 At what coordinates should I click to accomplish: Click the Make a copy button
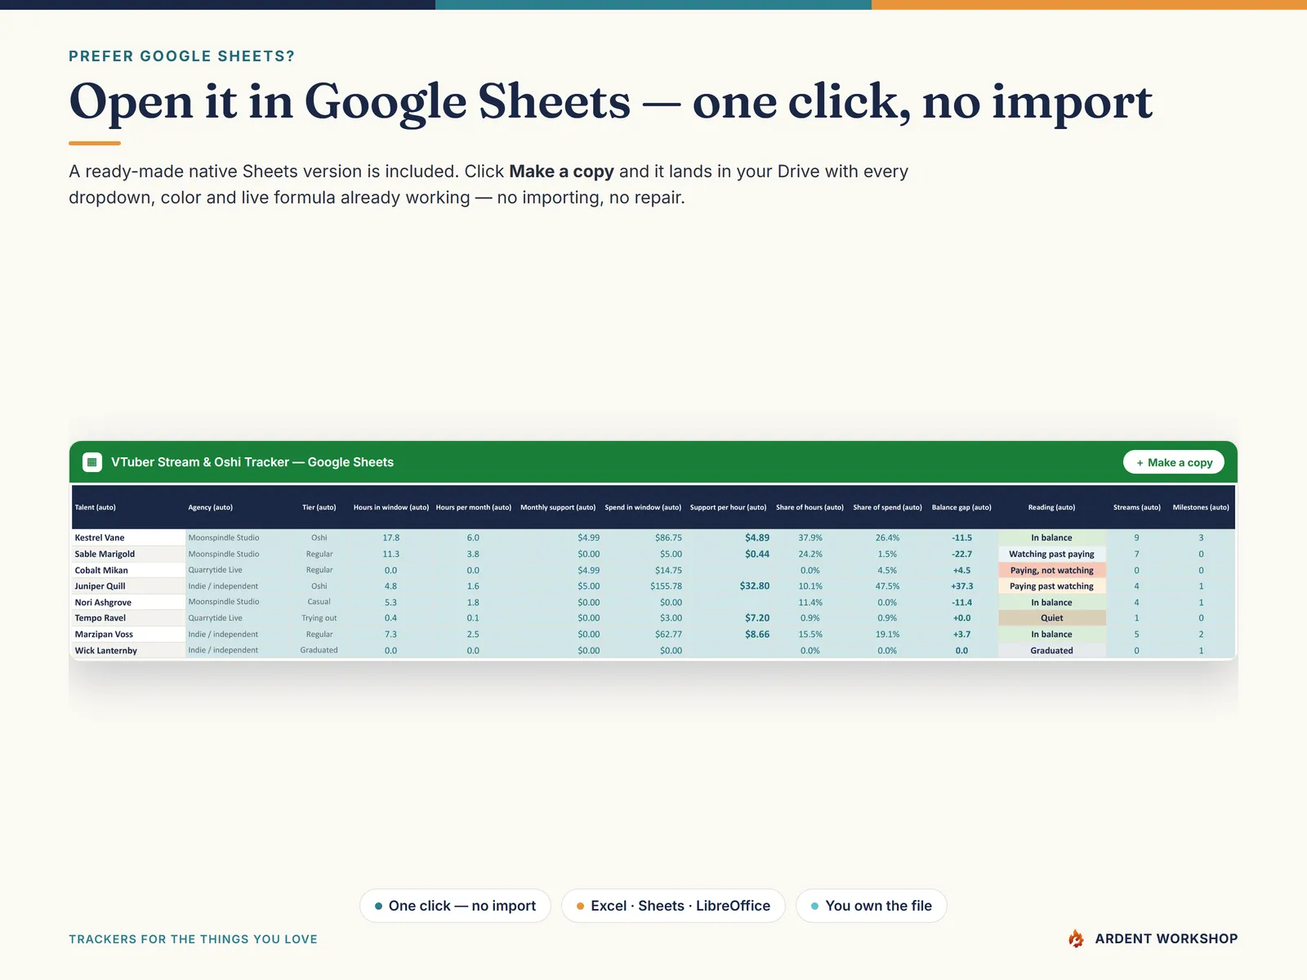pos(1174,462)
